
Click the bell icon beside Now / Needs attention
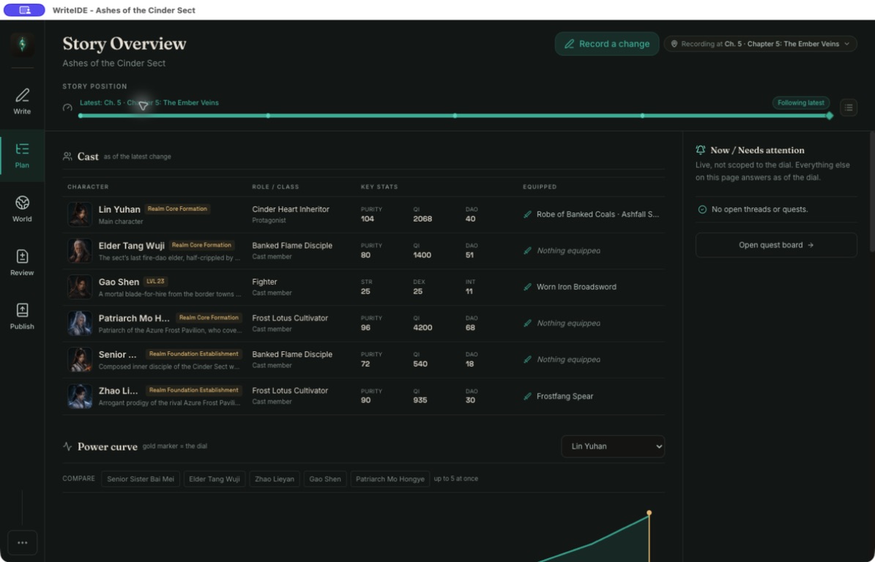pos(700,150)
